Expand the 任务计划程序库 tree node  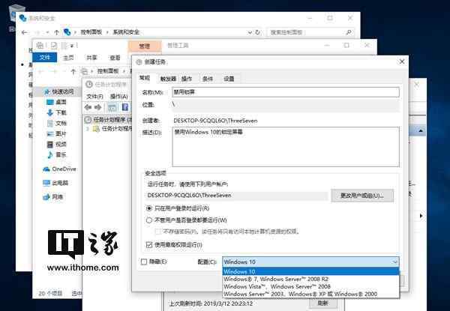coord(88,129)
